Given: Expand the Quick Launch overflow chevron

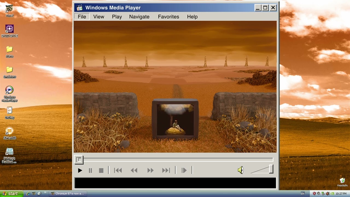Looking at the screenshot, I should [x=45, y=193].
